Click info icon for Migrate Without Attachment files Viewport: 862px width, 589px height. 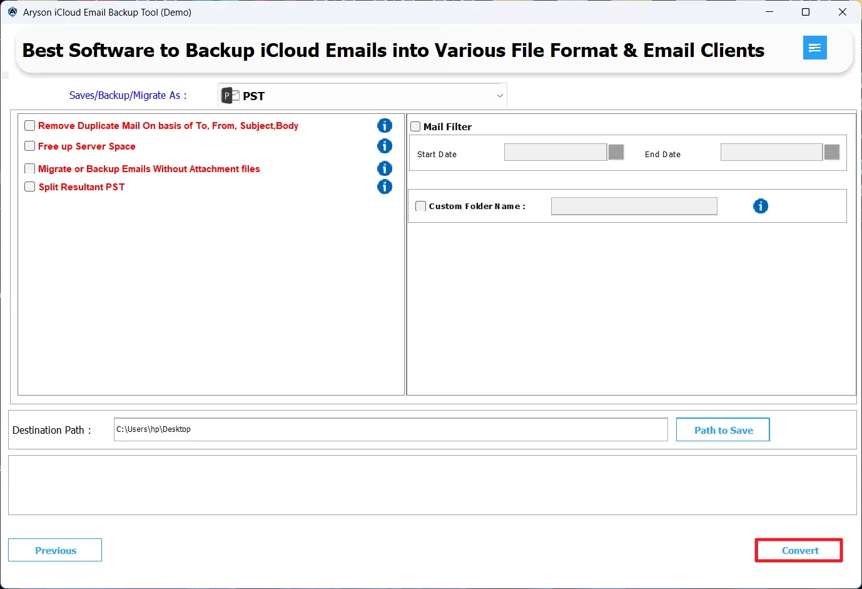click(385, 168)
